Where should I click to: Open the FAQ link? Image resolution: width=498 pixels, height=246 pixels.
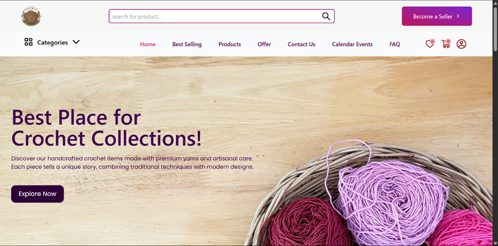point(395,44)
